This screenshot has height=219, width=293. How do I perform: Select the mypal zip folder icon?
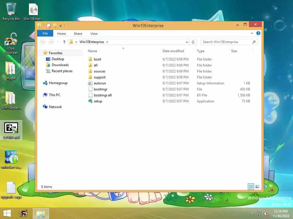pos(11,71)
